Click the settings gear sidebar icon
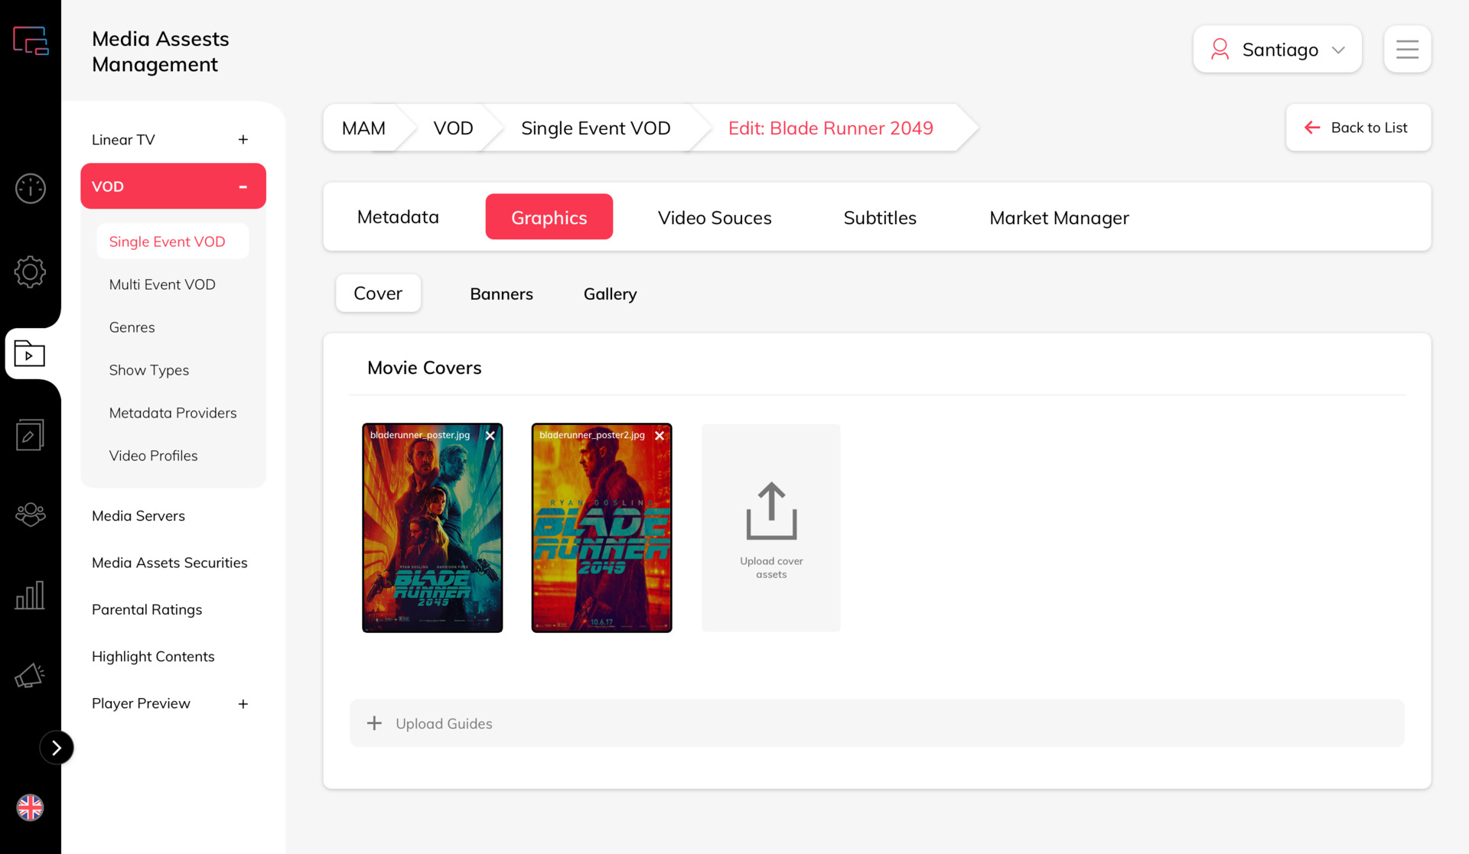Screen dimensions: 1469x854 coord(31,271)
